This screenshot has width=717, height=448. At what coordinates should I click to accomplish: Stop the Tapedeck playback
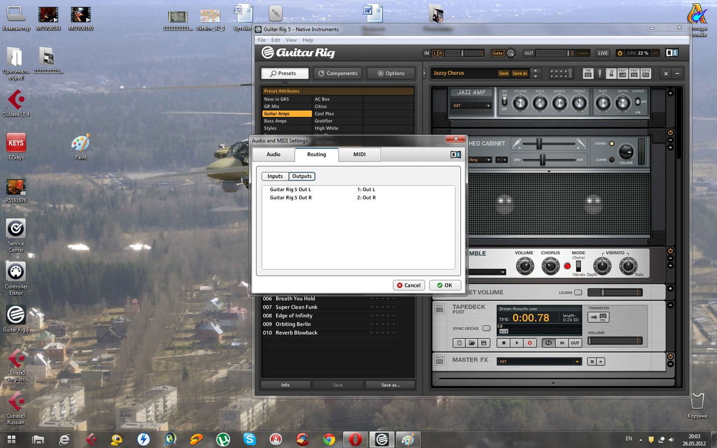504,343
